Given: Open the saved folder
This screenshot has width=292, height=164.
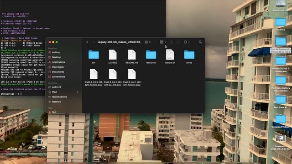Looking at the screenshot, I should point(189,55).
